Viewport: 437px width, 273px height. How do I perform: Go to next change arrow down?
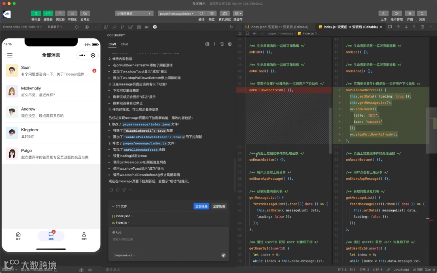tap(406, 27)
